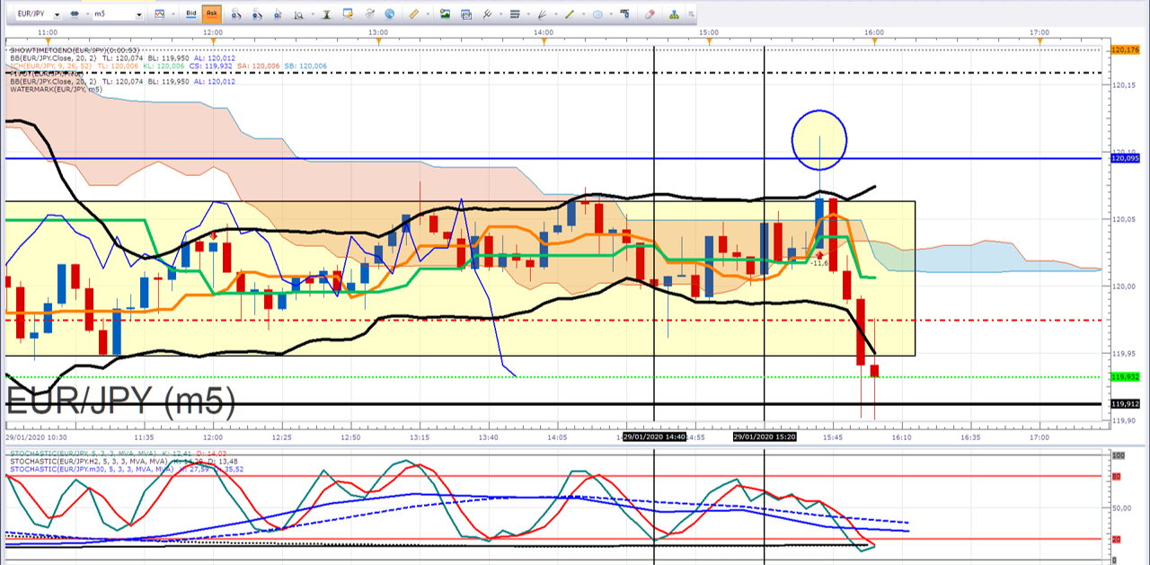Select the cursor zoom tool icon
This screenshot has width=1150, height=565.
coord(278,14)
